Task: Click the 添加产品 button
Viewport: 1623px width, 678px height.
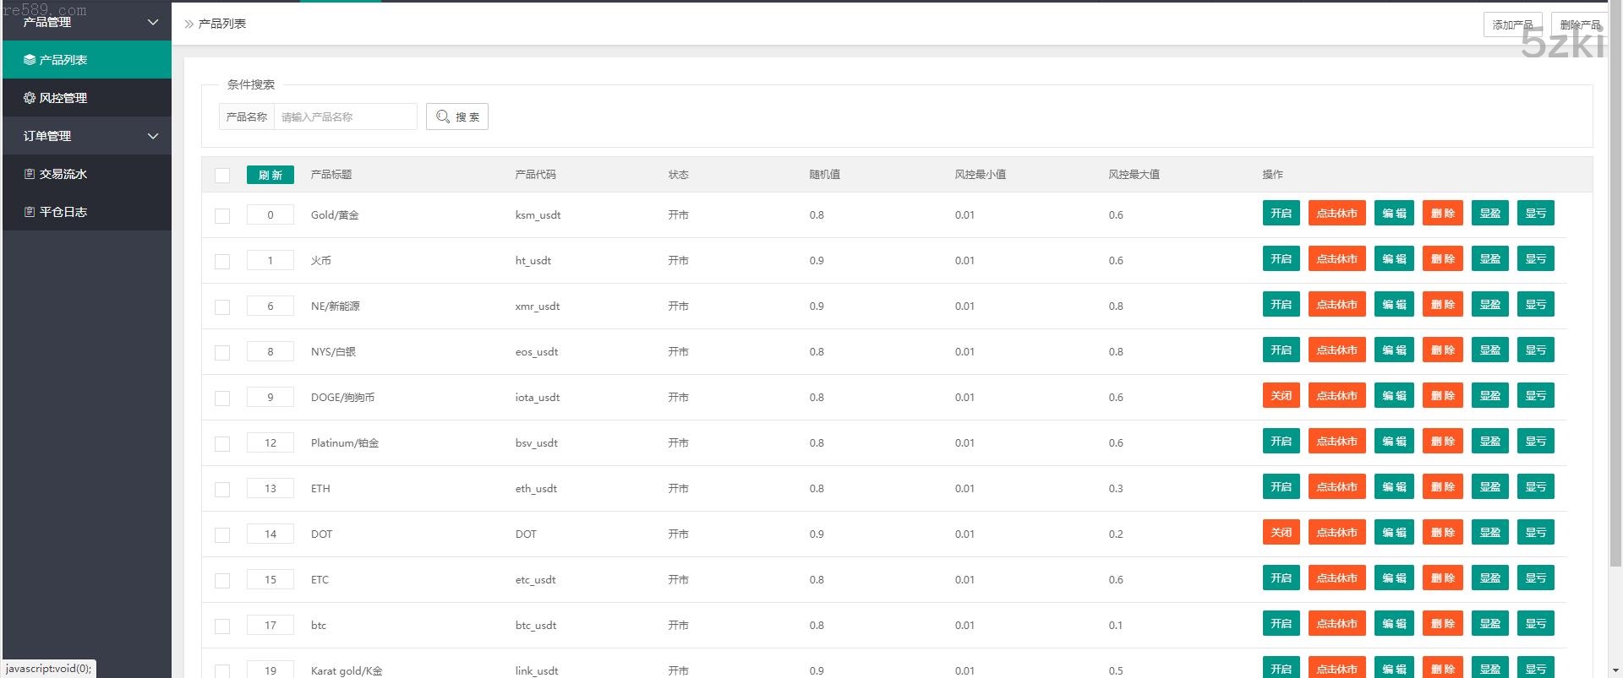Action: (x=1512, y=24)
